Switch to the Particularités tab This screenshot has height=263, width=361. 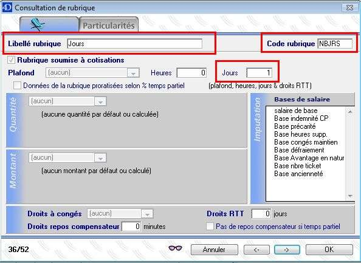(109, 25)
